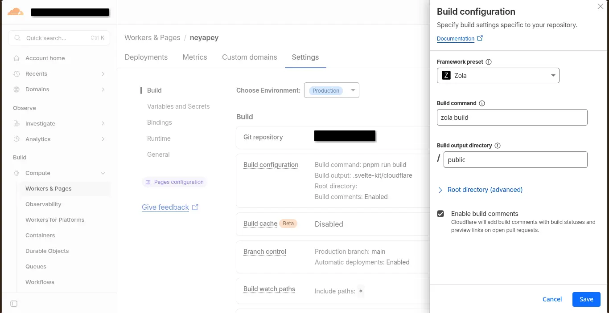
Task: Open the Framework preset dropdown
Action: 498,76
